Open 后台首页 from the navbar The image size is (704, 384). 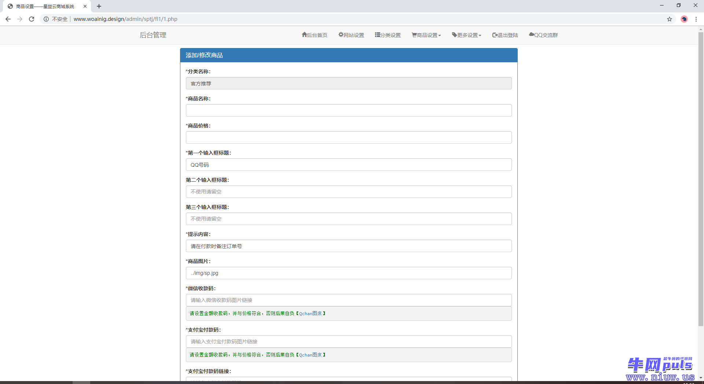point(315,35)
